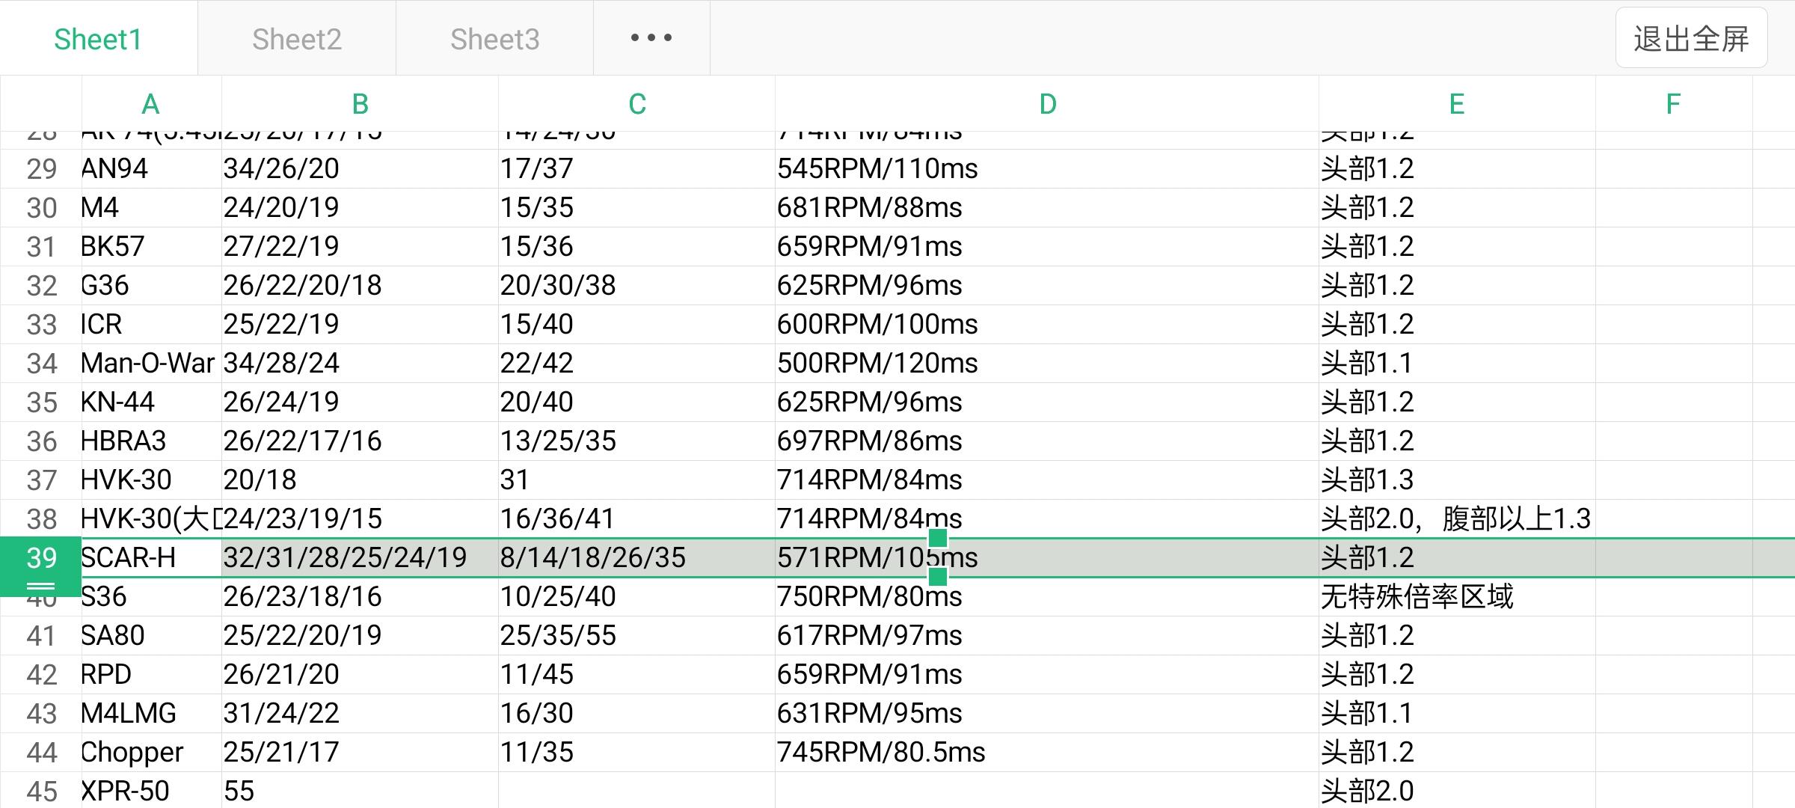This screenshot has width=1795, height=808.
Task: Click the 头部2.0，腹部以上1.3 cell
Action: pyautogui.click(x=1455, y=519)
